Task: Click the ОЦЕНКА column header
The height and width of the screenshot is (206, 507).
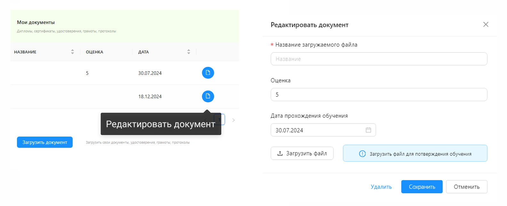Action: coord(94,52)
